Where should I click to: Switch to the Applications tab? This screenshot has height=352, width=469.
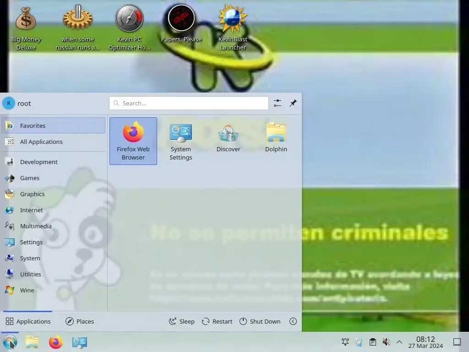[28, 321]
